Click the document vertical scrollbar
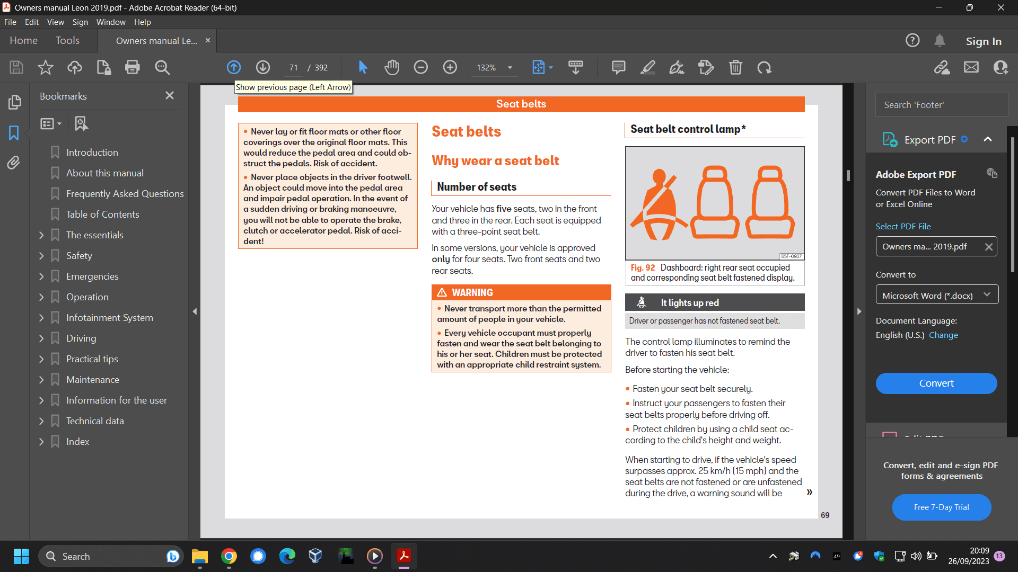Image resolution: width=1018 pixels, height=572 pixels. [848, 175]
